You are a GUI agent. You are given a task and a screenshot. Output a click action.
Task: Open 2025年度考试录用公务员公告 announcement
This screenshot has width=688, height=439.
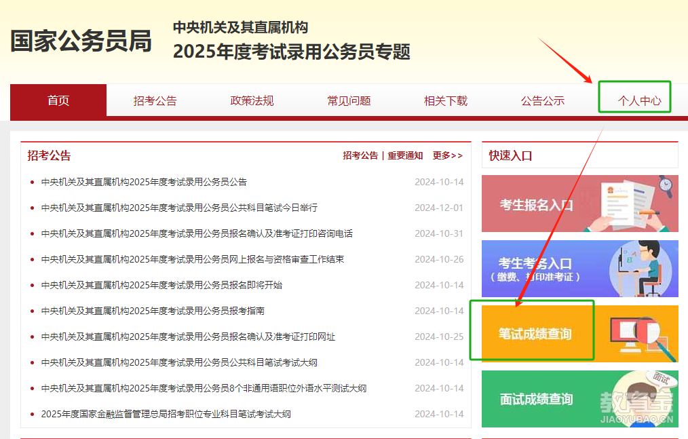pos(144,182)
